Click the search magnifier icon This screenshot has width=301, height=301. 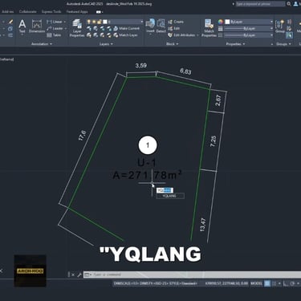click(289, 4)
